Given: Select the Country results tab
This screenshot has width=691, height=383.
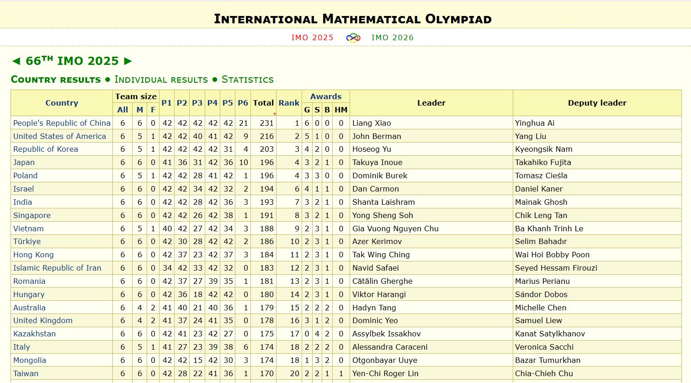Looking at the screenshot, I should (56, 80).
